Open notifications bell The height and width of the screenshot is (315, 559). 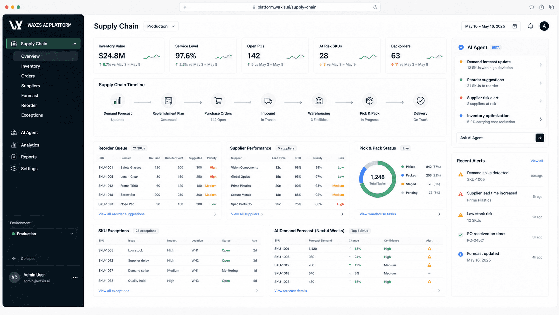[x=531, y=26]
